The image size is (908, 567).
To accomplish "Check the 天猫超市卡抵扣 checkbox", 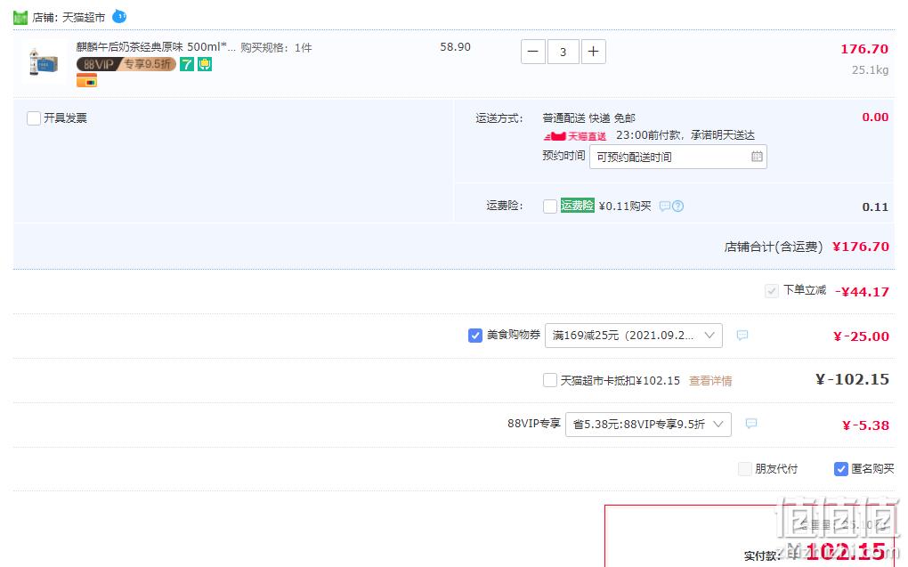I will pos(550,380).
